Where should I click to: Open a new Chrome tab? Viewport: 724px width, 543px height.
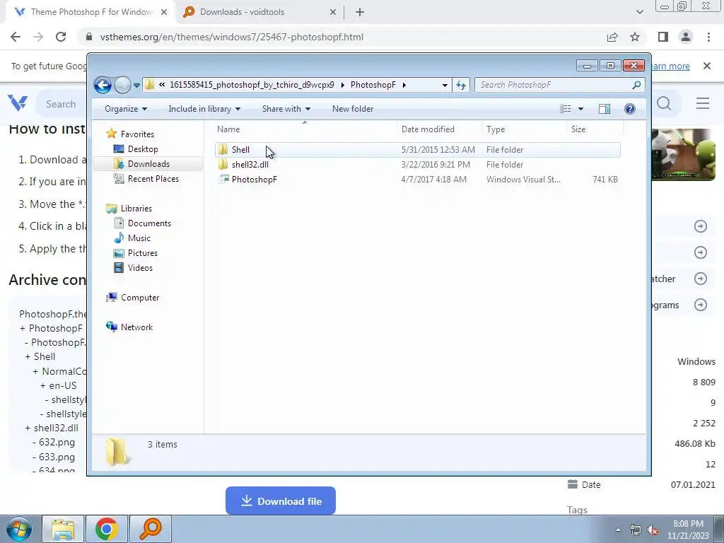pyautogui.click(x=360, y=13)
